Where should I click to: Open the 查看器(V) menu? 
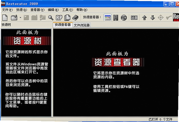[x=37, y=10]
